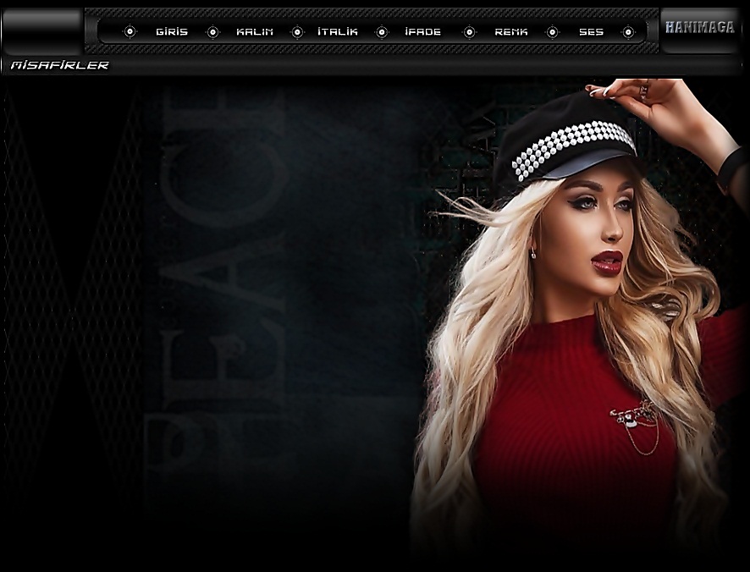Click the glossy black panel above MISAFIRLER

coord(41,31)
